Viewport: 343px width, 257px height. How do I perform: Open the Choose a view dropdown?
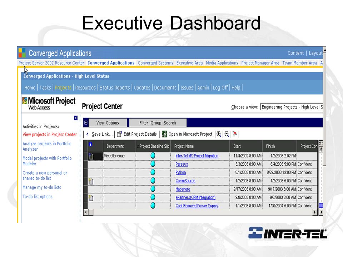[x=292, y=107]
